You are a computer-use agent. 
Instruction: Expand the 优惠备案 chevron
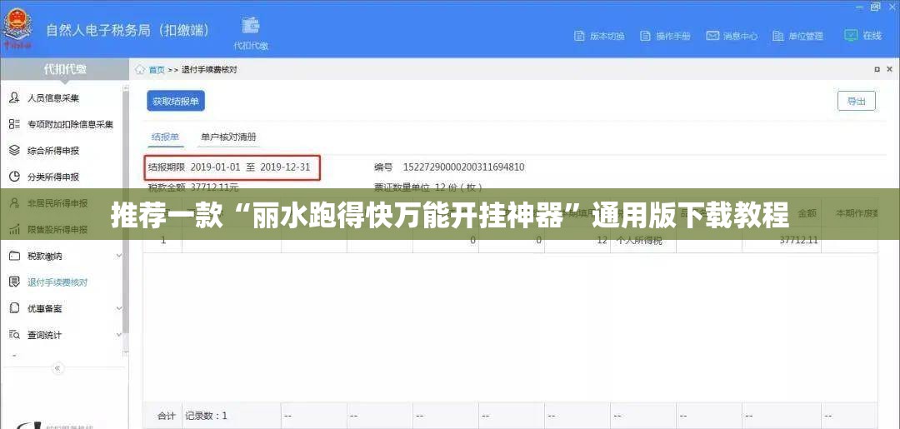[119, 308]
